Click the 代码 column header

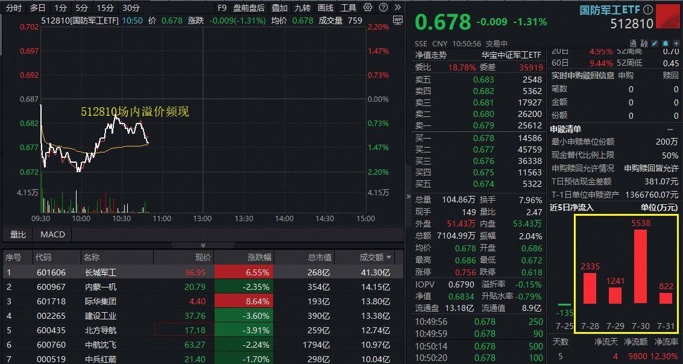[x=44, y=257]
